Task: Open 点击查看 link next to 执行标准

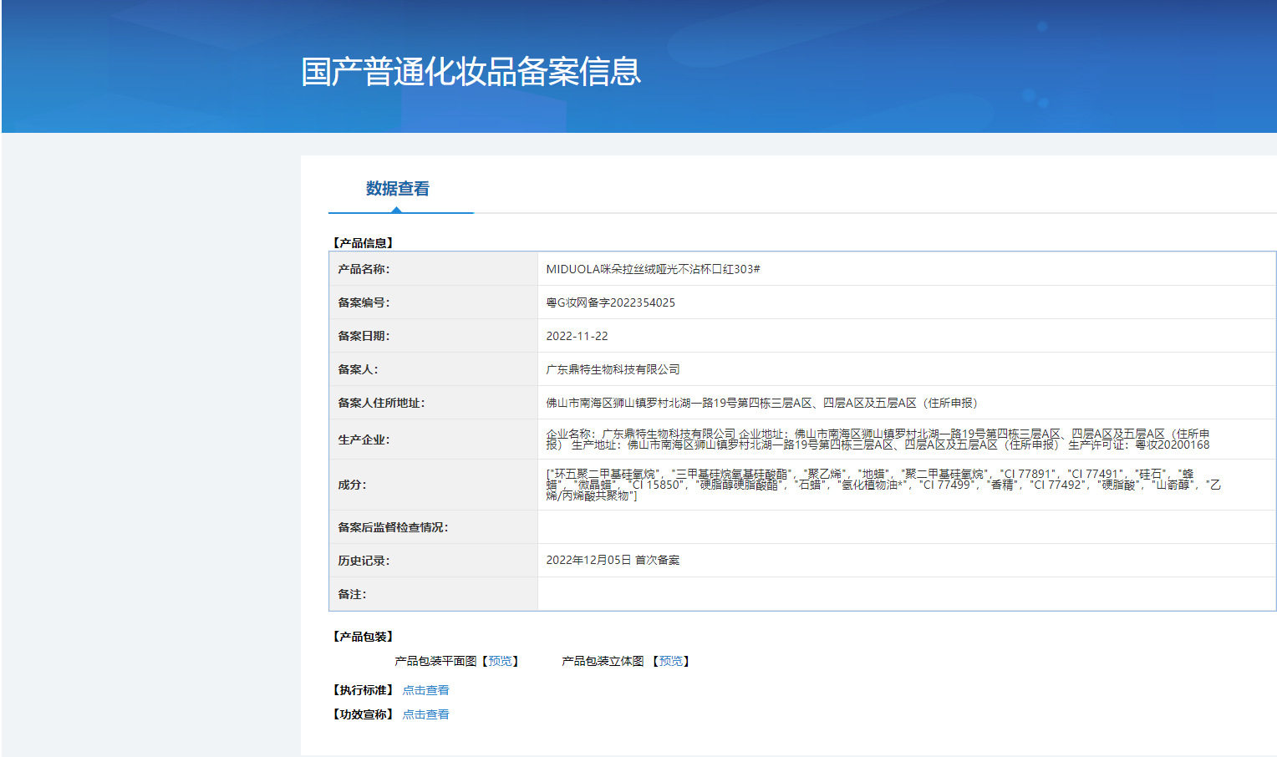Action: coord(425,690)
